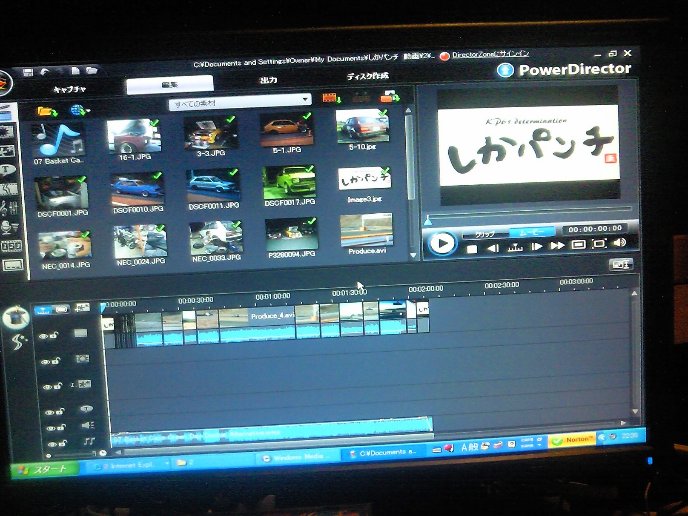This screenshot has height=516, width=688.
Task: Expand the download-from-web globe dropdown arrow
Action: click(88, 111)
